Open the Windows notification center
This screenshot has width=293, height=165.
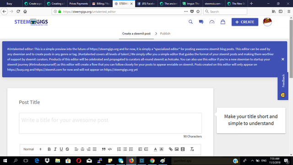pos(287,161)
